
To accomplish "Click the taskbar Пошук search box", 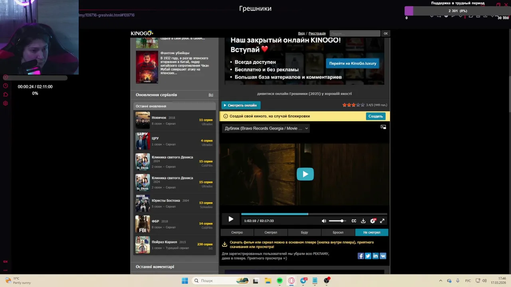I will pos(221,281).
